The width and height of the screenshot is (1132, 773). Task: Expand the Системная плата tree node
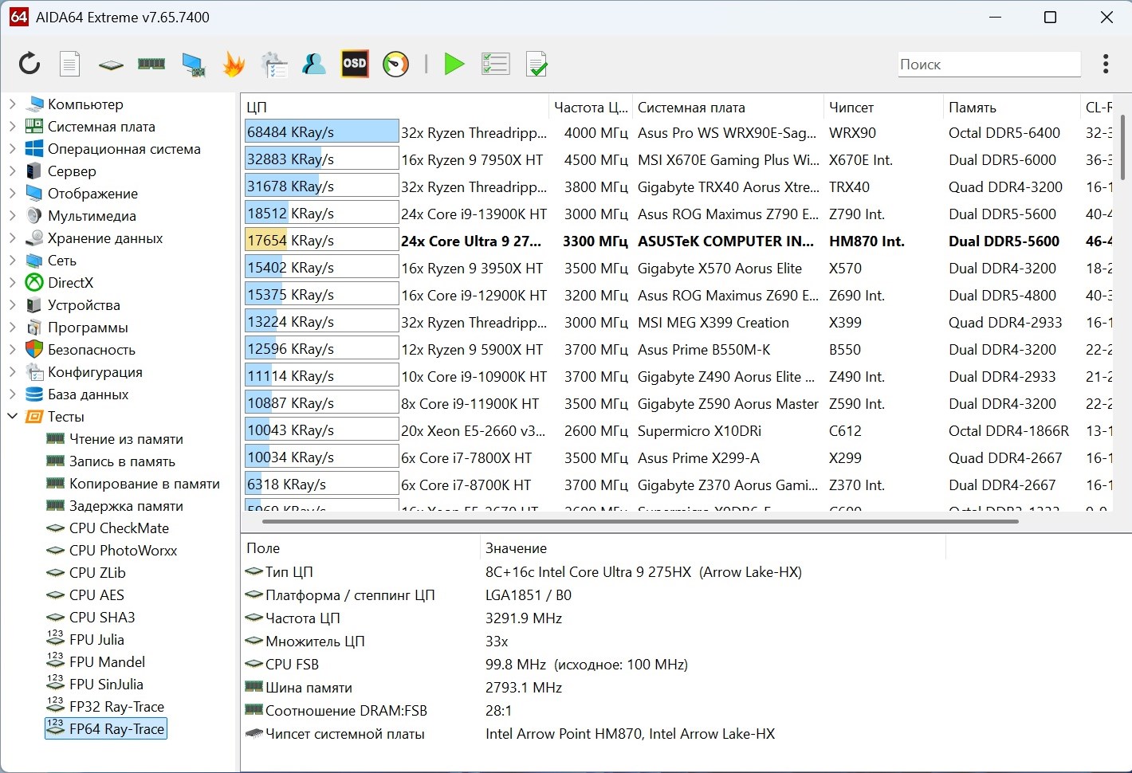[12, 127]
